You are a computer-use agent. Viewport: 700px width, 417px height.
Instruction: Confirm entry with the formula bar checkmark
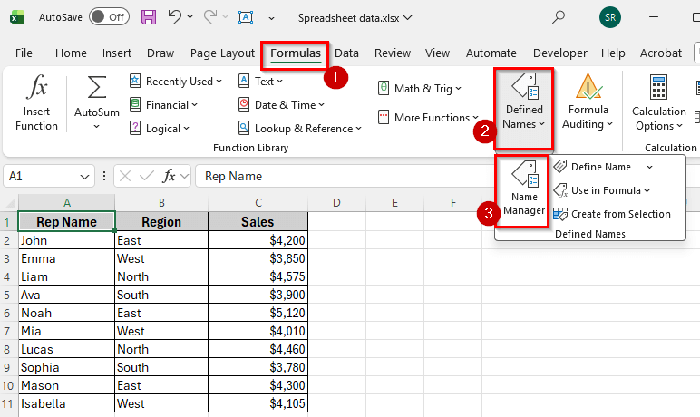coord(146,176)
